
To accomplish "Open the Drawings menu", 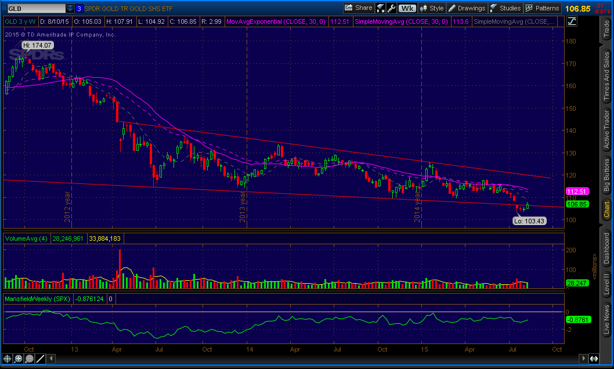I will [467, 8].
